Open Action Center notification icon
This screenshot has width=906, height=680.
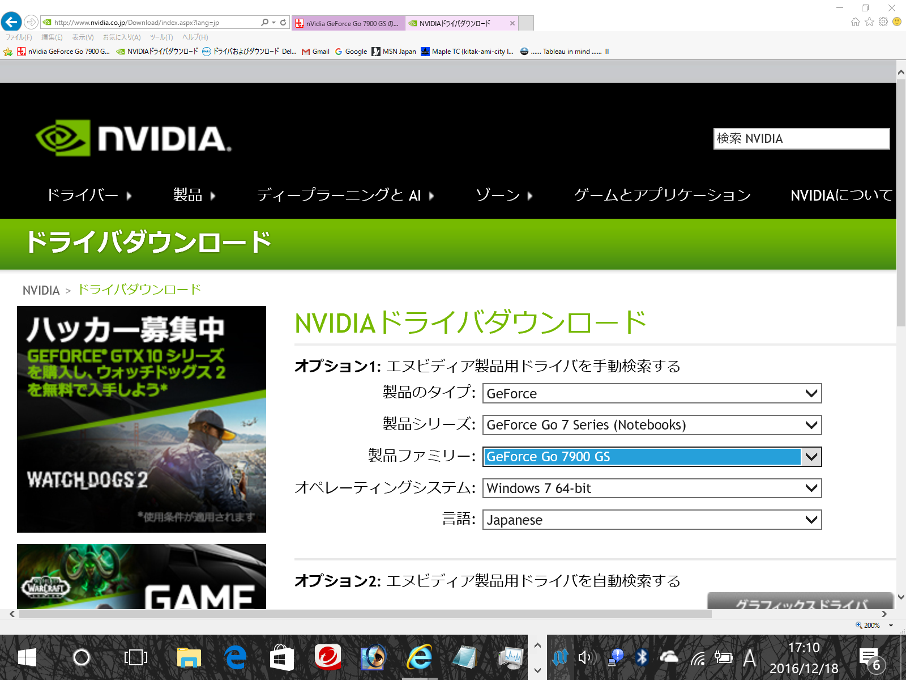(870, 659)
